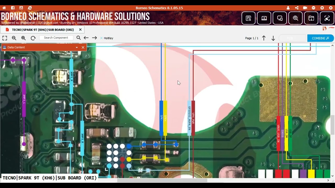Click the XMP3_L purple signal label
The height and width of the screenshot is (188, 335).
point(24,99)
